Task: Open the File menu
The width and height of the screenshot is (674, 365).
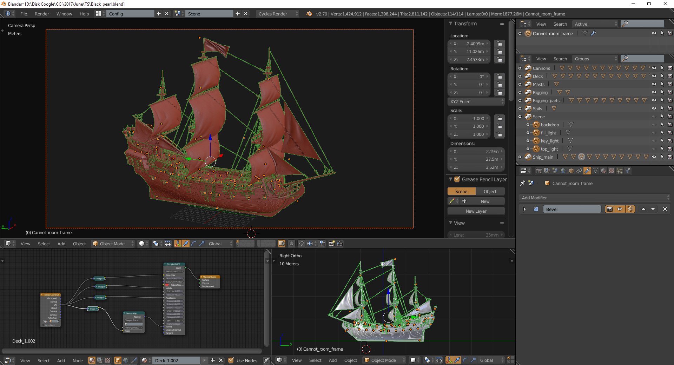Action: coord(24,14)
